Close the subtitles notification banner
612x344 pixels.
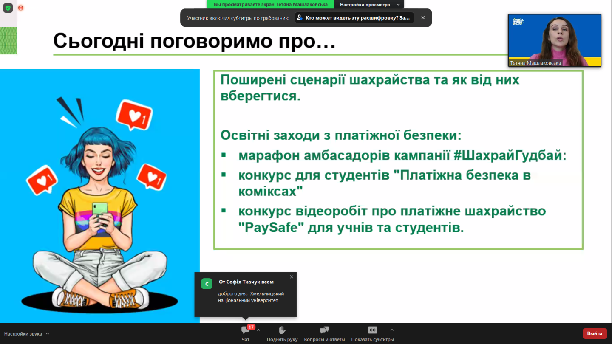pyautogui.click(x=423, y=18)
